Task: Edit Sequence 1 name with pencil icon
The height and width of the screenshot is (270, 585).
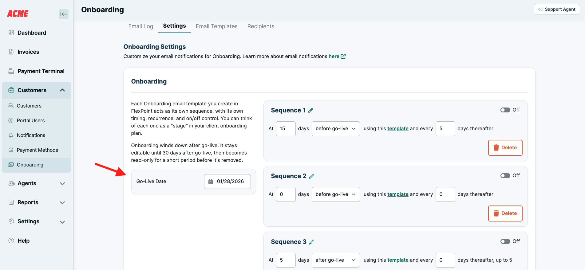Action: pos(310,111)
